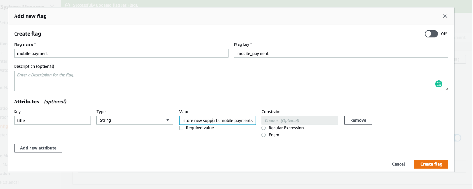Open the Type dropdown showing String
473x189 pixels.
click(135, 120)
